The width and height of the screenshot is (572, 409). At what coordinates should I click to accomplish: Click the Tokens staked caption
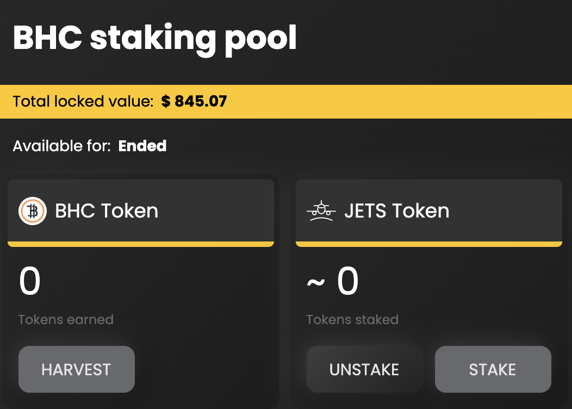[352, 319]
